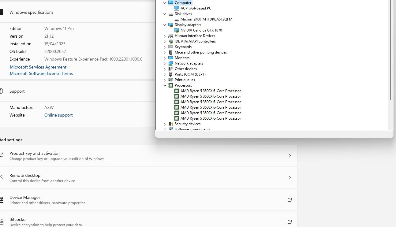Expand the Security devices category
The image size is (396, 227).
[165, 124]
